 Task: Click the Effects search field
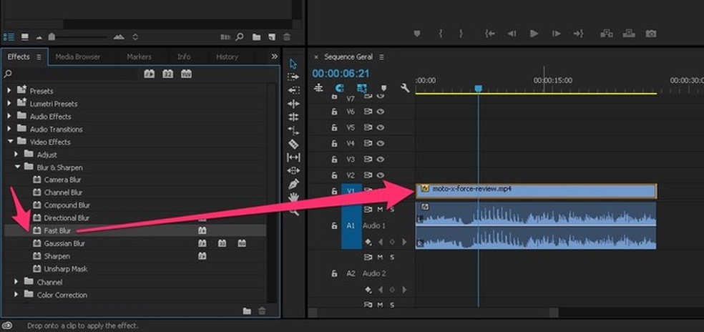tap(72, 74)
